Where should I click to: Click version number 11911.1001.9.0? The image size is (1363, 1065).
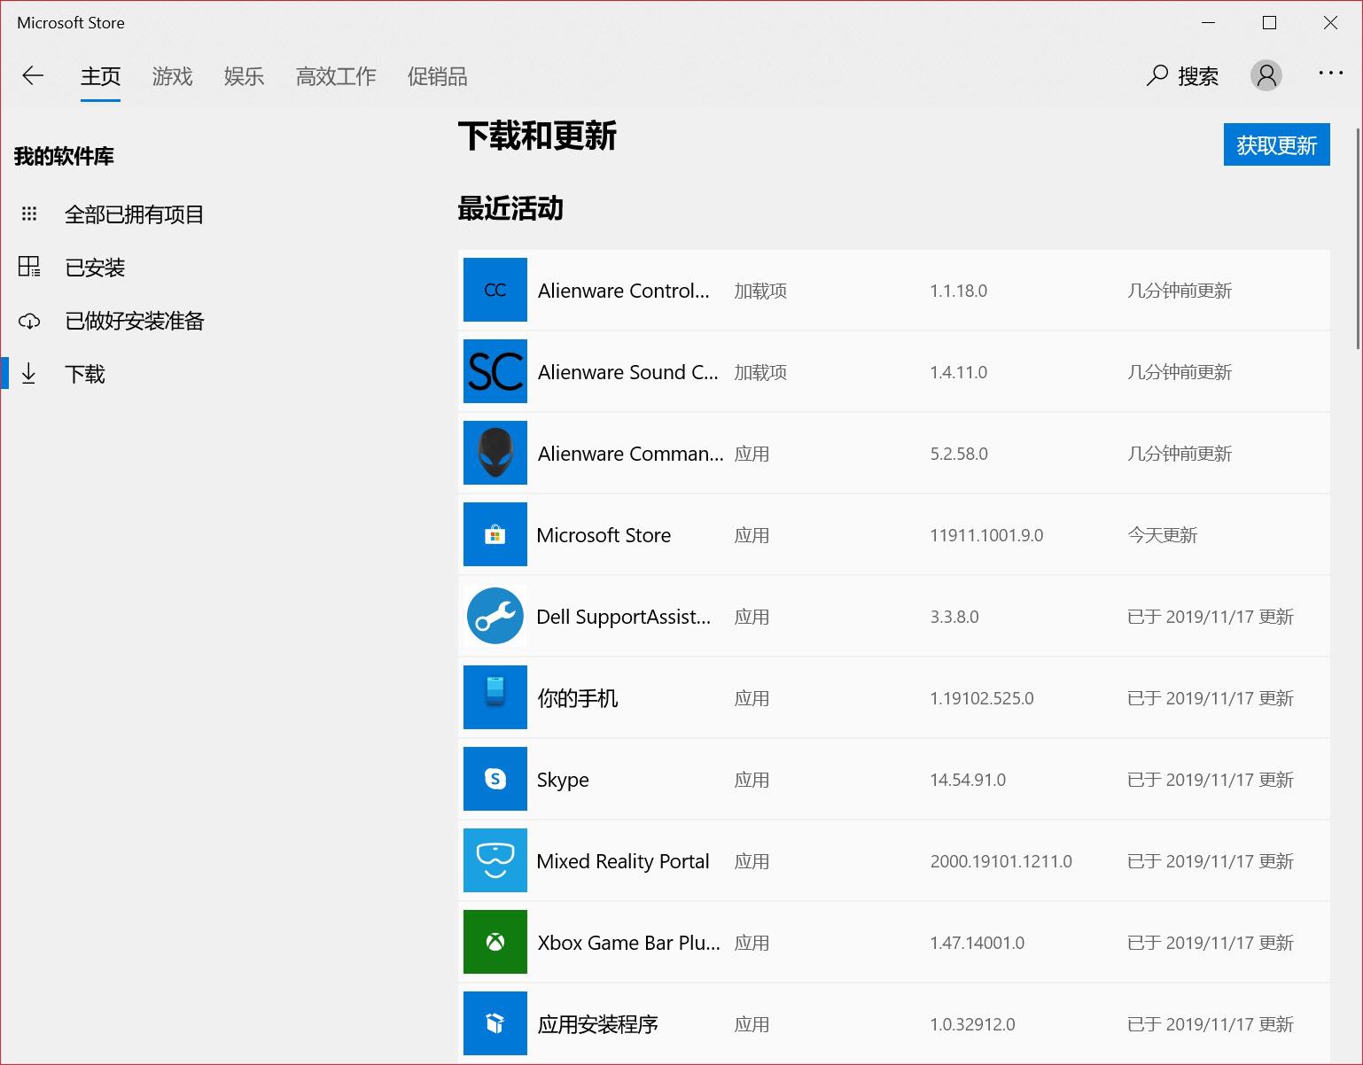(x=986, y=535)
